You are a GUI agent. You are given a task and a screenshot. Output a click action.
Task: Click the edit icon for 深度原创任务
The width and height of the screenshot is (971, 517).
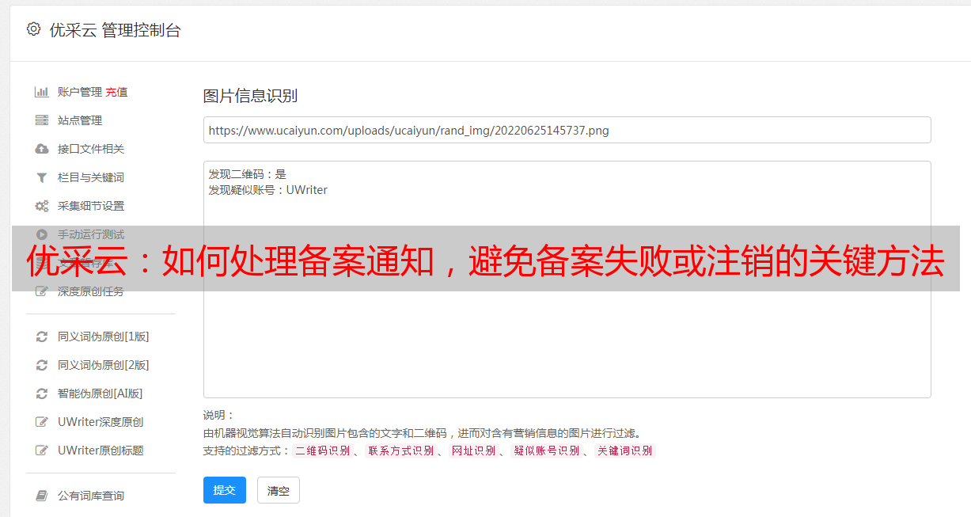tap(42, 291)
